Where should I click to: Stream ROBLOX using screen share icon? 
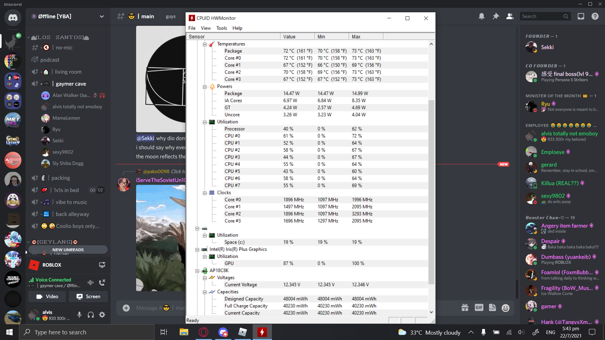(102, 265)
